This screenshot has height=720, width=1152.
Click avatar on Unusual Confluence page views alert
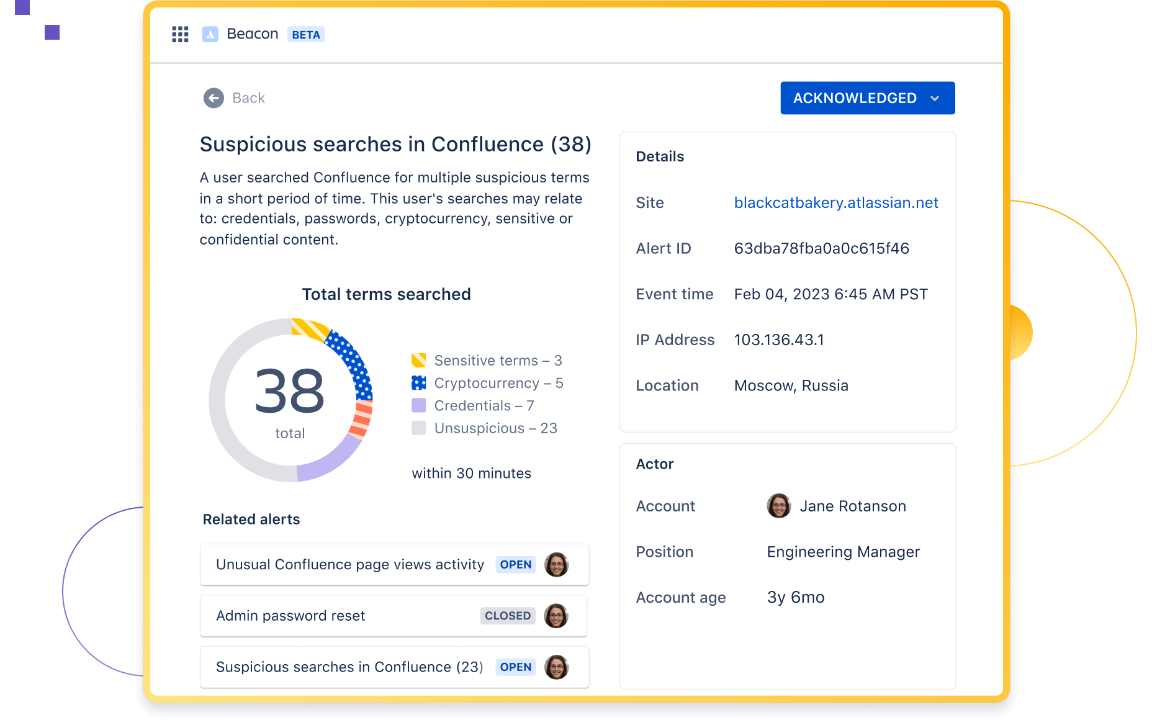tap(556, 565)
